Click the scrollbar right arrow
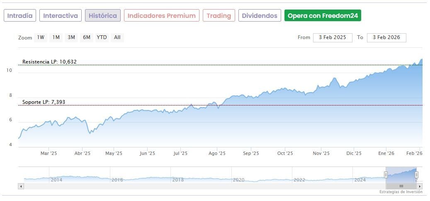 coord(420,186)
